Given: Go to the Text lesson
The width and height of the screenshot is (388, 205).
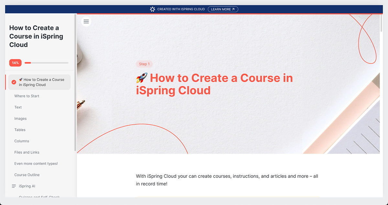Looking at the screenshot, I should click(x=18, y=107).
